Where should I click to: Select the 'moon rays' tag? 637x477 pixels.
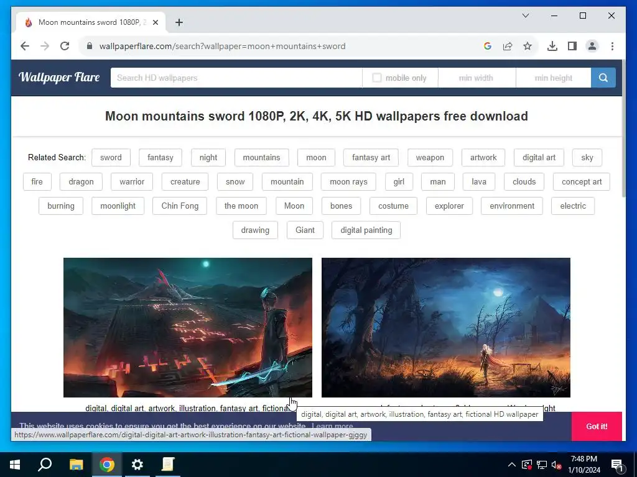(348, 182)
